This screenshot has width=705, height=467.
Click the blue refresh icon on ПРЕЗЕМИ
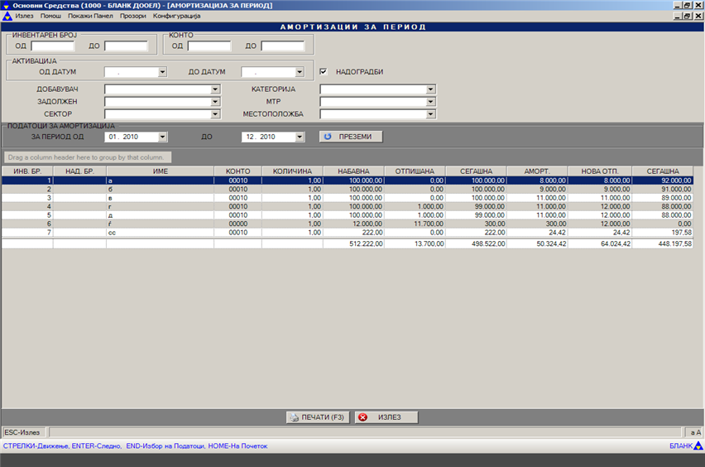327,137
